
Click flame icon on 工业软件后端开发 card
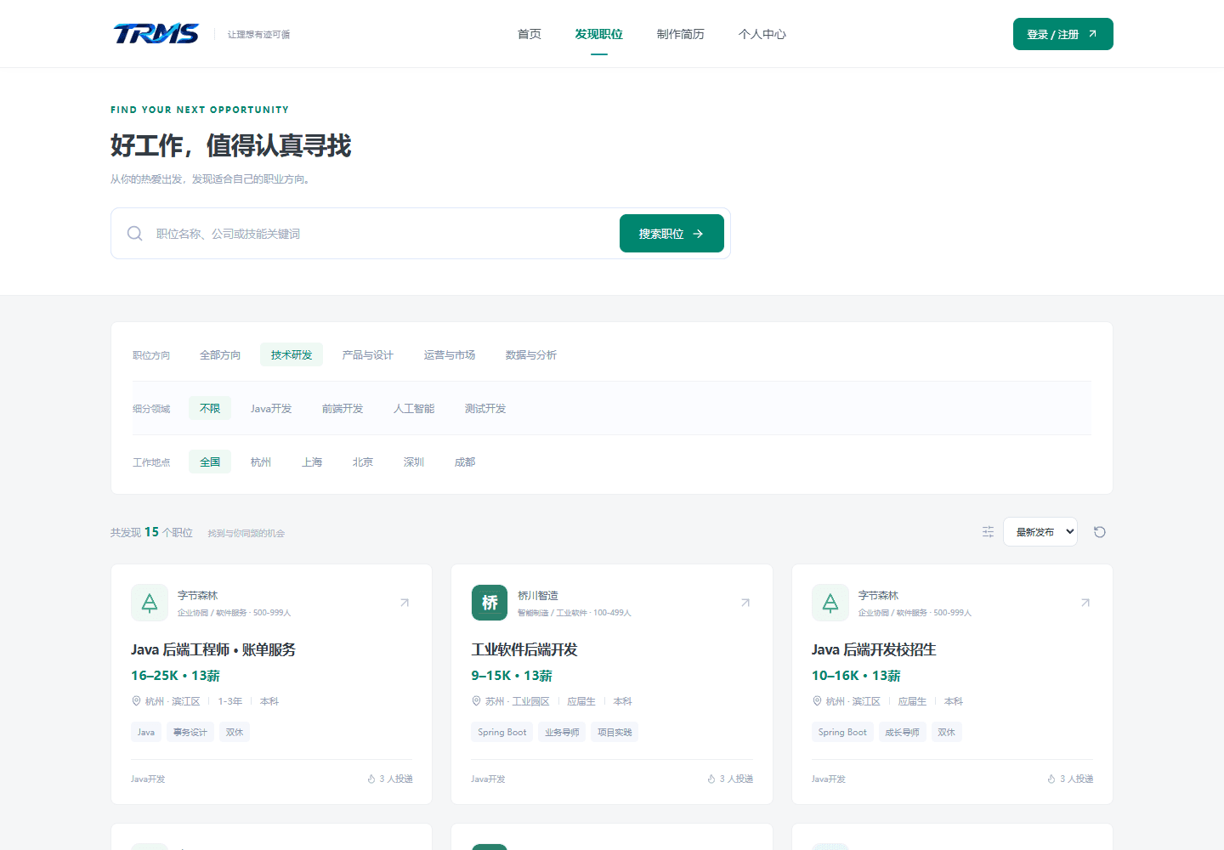pos(711,779)
